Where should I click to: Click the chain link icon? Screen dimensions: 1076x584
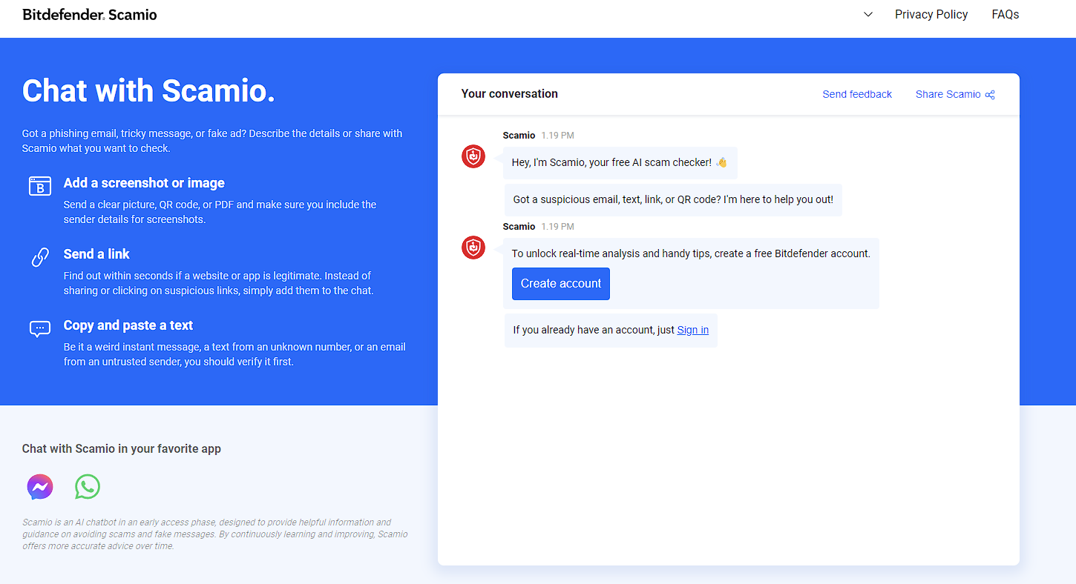coord(40,257)
